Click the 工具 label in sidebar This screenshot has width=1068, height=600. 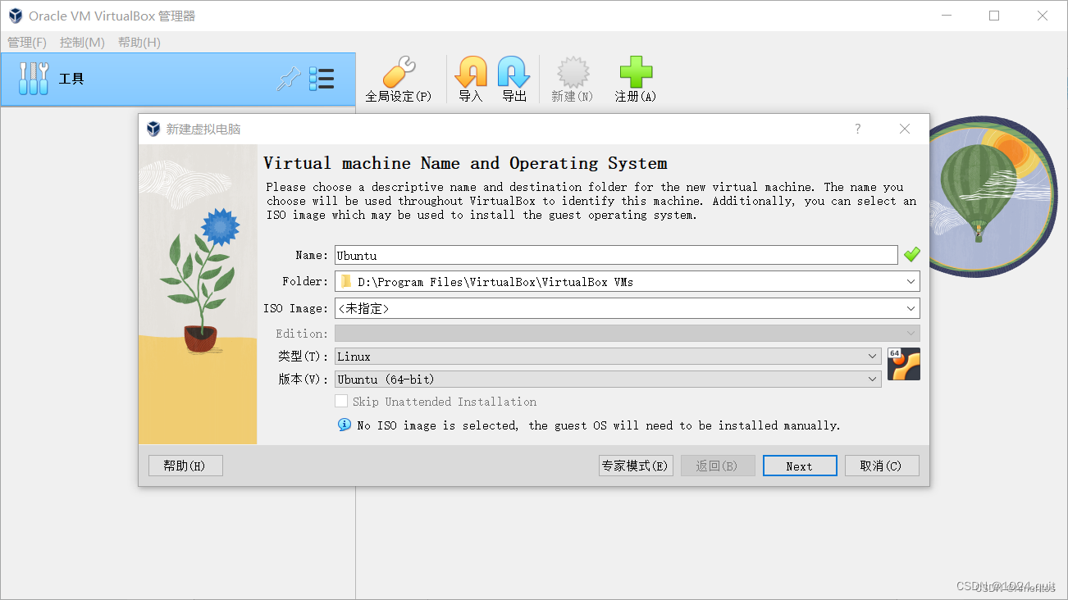(x=71, y=79)
